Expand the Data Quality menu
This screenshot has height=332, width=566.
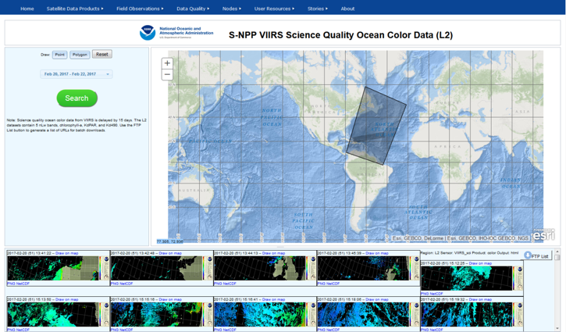194,9
